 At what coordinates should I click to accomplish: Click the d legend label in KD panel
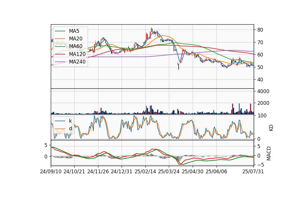[70, 129]
